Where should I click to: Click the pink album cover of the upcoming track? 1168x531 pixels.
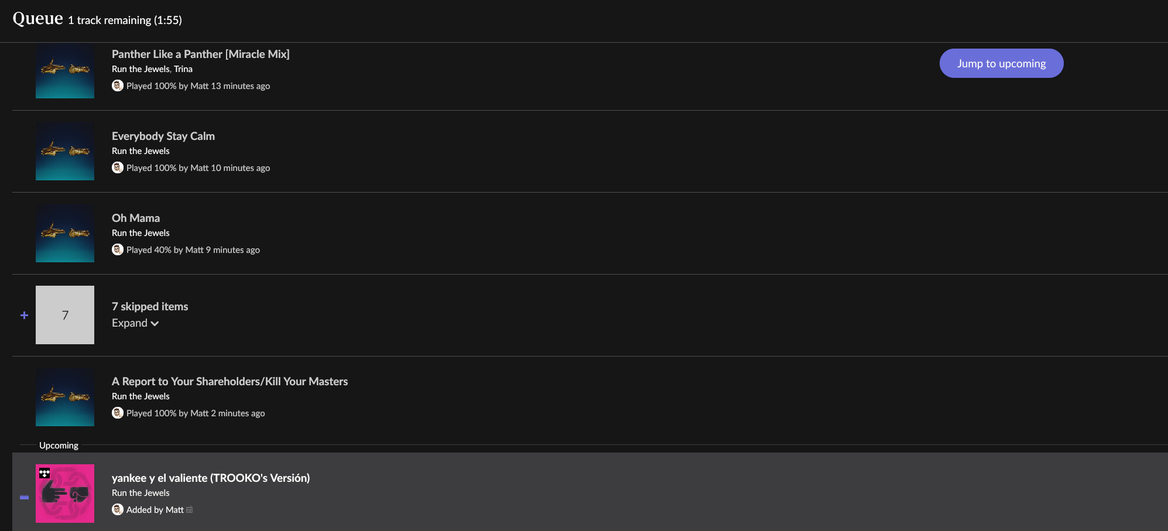(65, 494)
